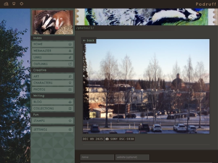Click the external-link icon on OUTLINKS row
Viewport: 218px width, 163px height.
[x=70, y=64]
